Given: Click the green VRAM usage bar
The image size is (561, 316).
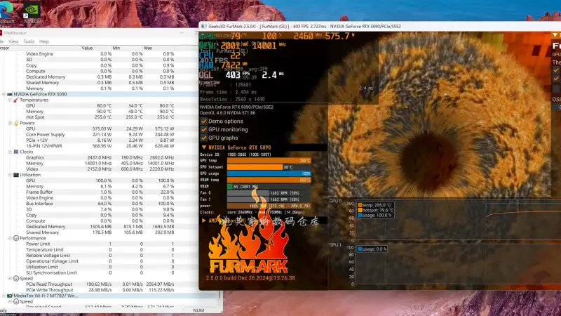Looking at the screenshot, I should [x=230, y=186].
